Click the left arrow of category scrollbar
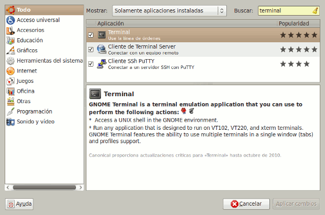 click(8, 188)
